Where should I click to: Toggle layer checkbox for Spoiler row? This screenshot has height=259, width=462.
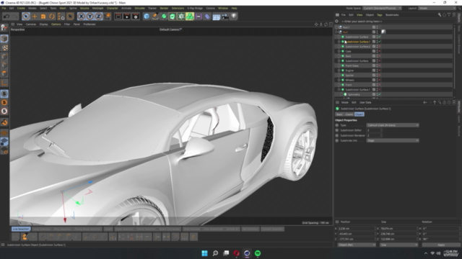[x=374, y=75]
